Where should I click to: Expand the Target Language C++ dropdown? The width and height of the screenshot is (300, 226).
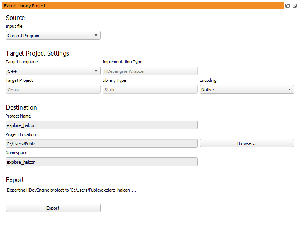tap(53, 71)
